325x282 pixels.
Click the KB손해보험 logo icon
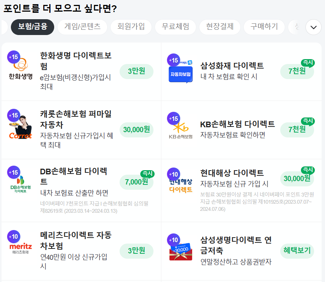point(181,130)
